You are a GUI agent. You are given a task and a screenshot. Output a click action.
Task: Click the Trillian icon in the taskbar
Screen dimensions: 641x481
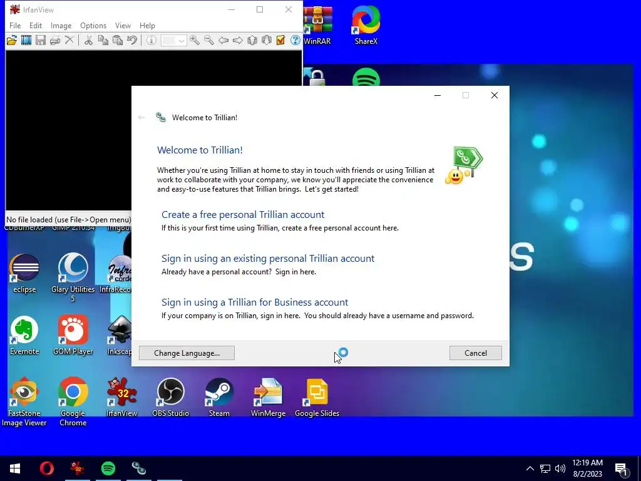138,468
